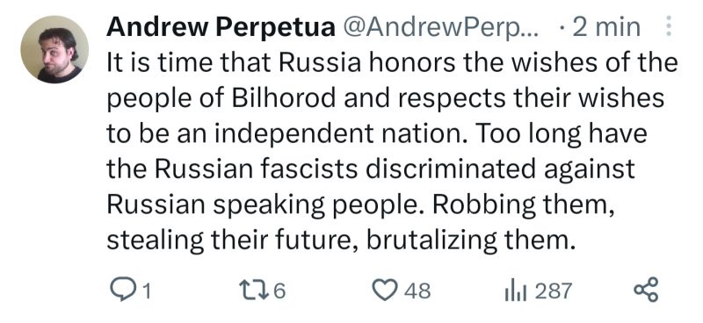Open Andrew Perpetua's profile picture
Screen dimensions: 703x323
54,50
